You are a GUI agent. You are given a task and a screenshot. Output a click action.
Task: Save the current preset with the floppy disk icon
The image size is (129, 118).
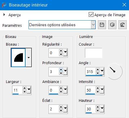102,25
